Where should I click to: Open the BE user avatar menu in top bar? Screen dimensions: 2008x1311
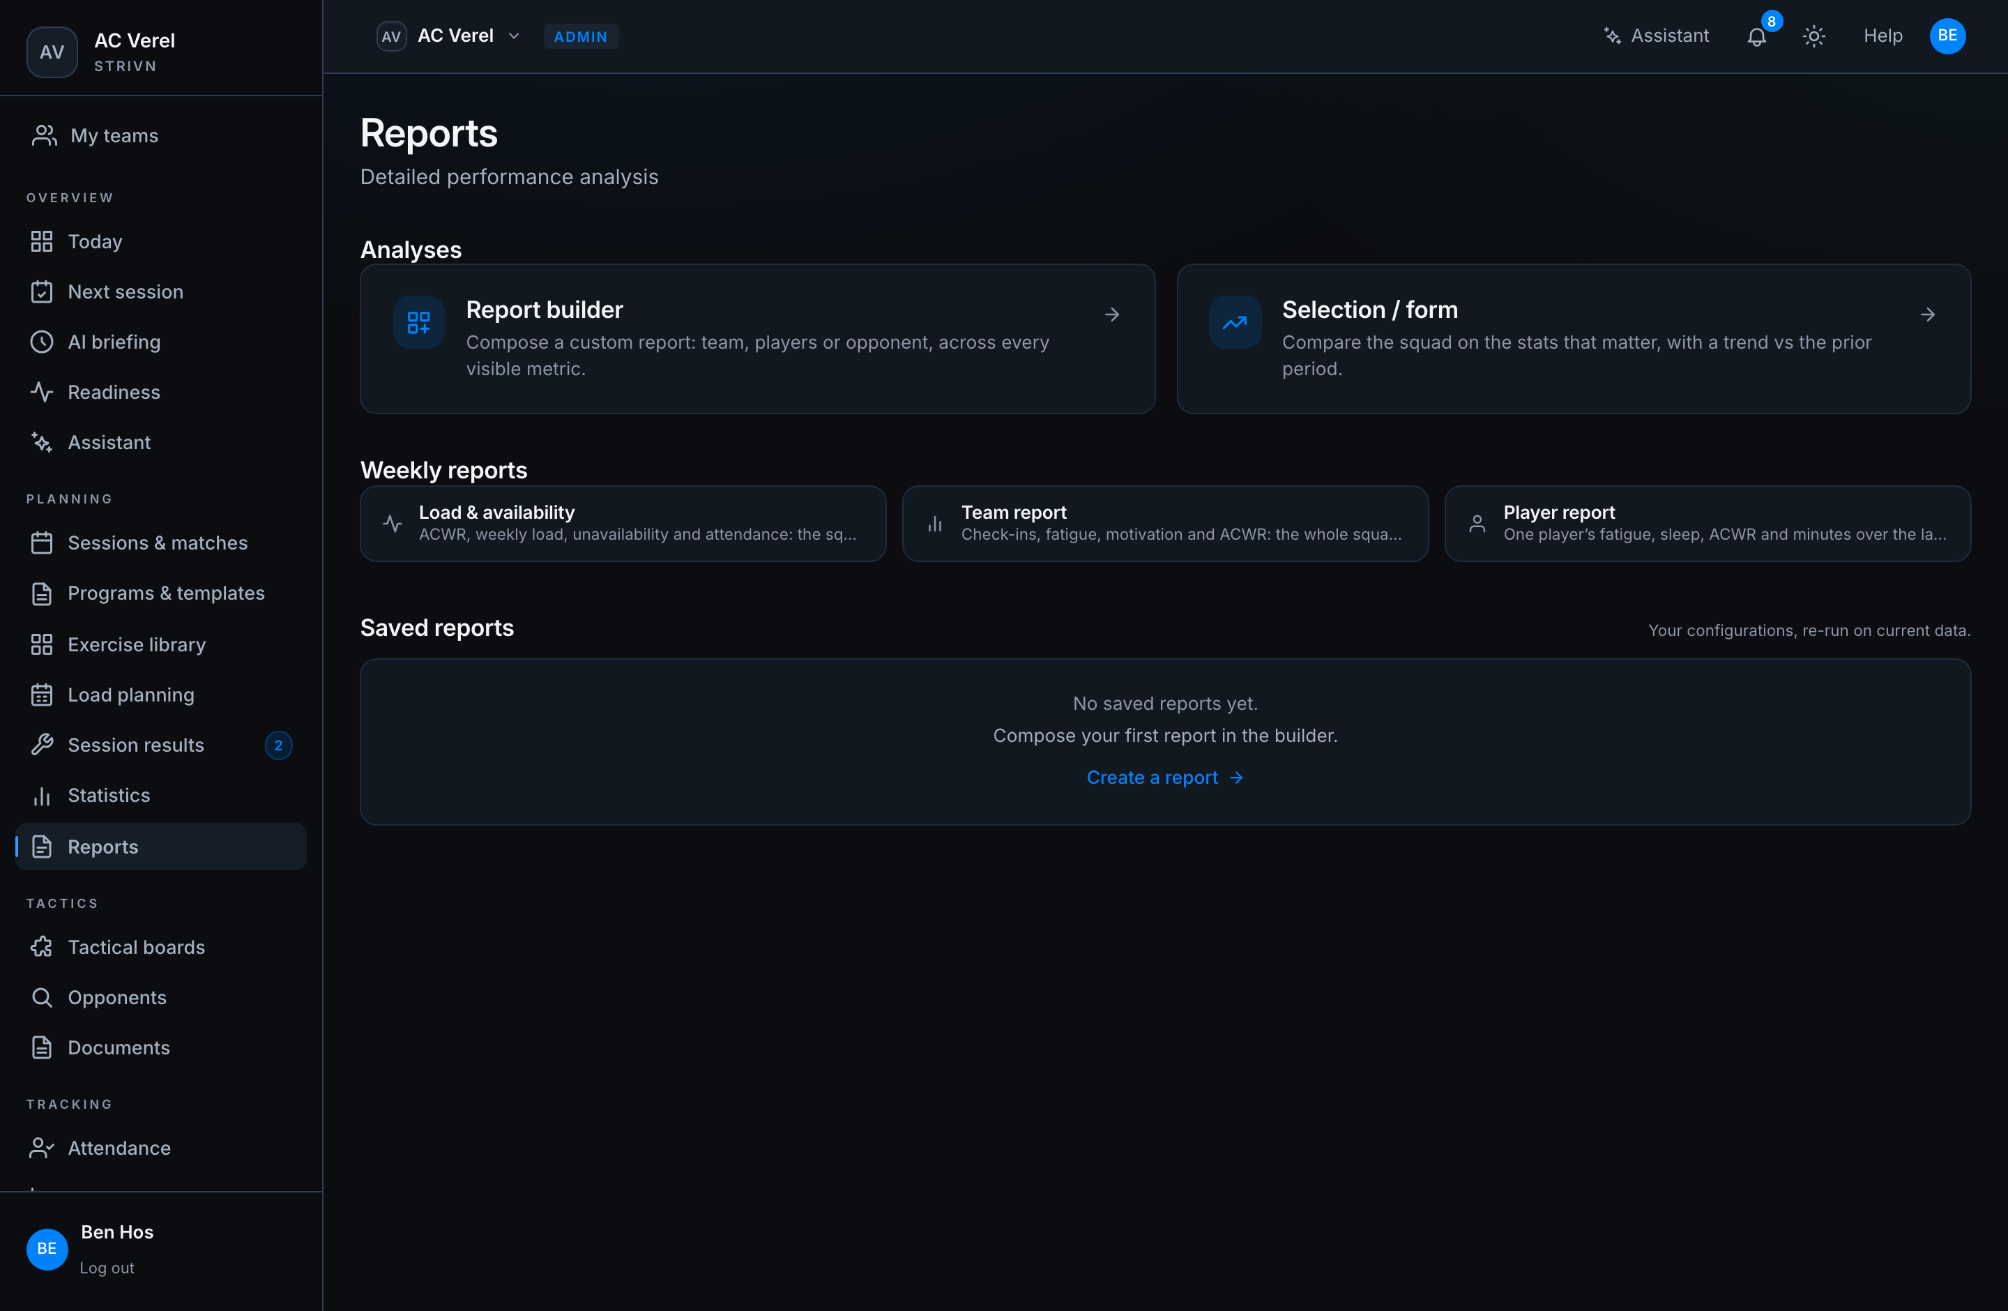click(x=1947, y=36)
